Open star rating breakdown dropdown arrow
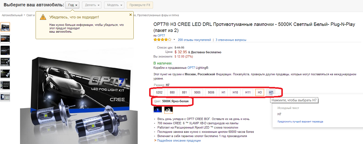This screenshot has height=144, width=363. tap(174, 40)
